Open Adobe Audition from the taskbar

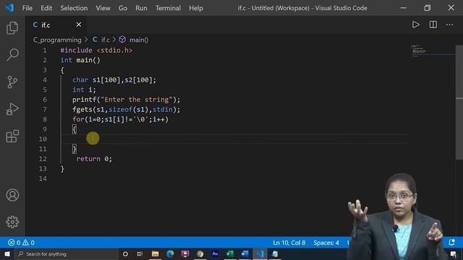pos(215,253)
